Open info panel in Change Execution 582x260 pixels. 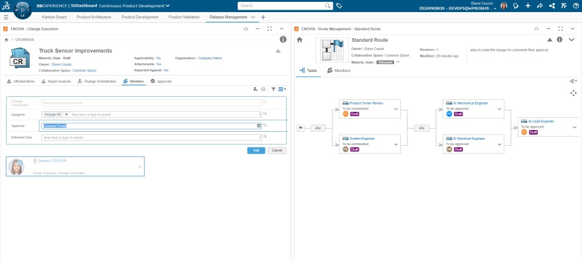283,39
